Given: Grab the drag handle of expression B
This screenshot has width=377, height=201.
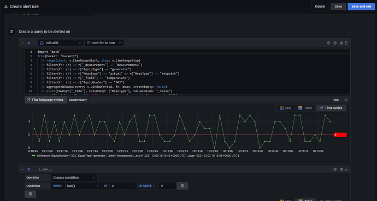Looking at the screenshot, I should 346,169.
